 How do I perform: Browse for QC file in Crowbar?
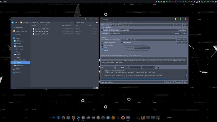click(178, 25)
